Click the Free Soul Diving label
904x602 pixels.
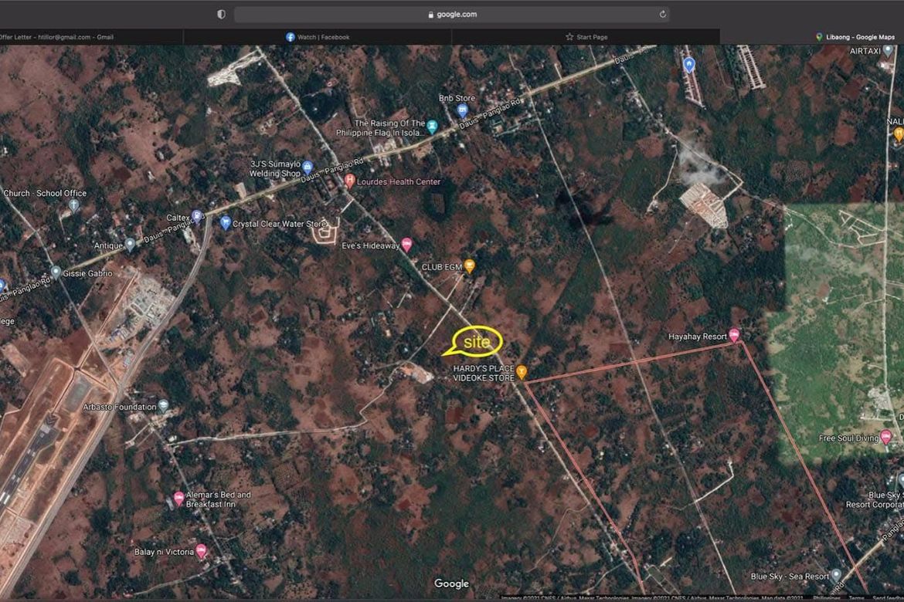click(x=848, y=438)
